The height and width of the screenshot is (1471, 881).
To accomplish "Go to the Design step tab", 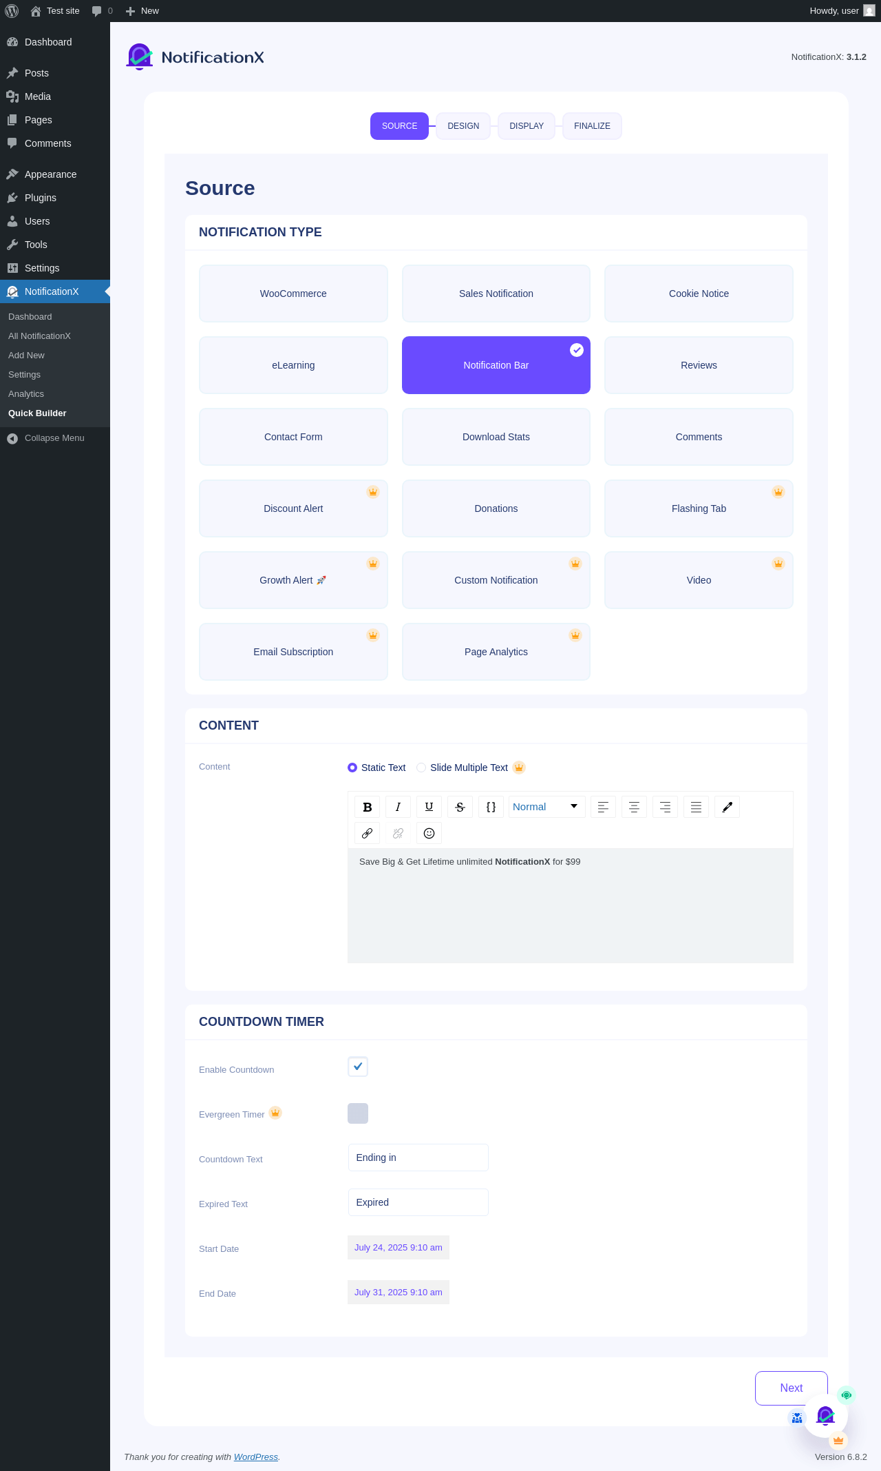I will [x=463, y=126].
